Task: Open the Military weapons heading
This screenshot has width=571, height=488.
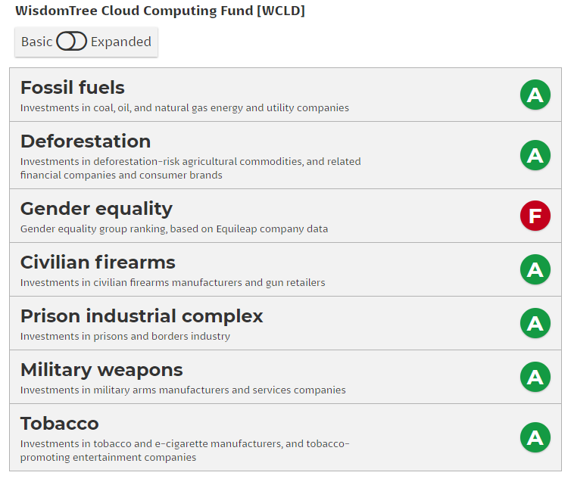Action: (101, 370)
